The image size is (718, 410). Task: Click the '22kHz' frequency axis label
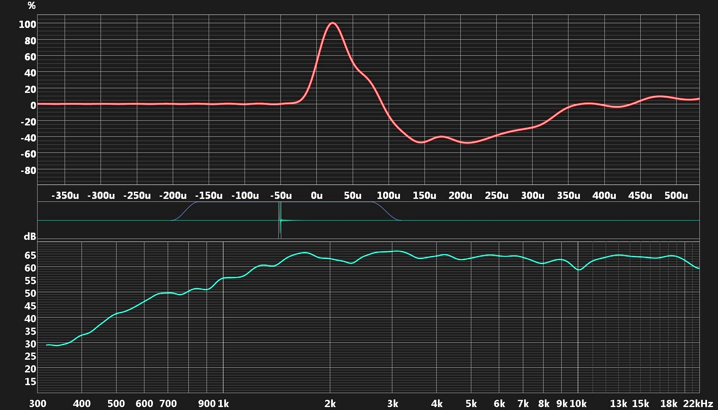point(698,404)
